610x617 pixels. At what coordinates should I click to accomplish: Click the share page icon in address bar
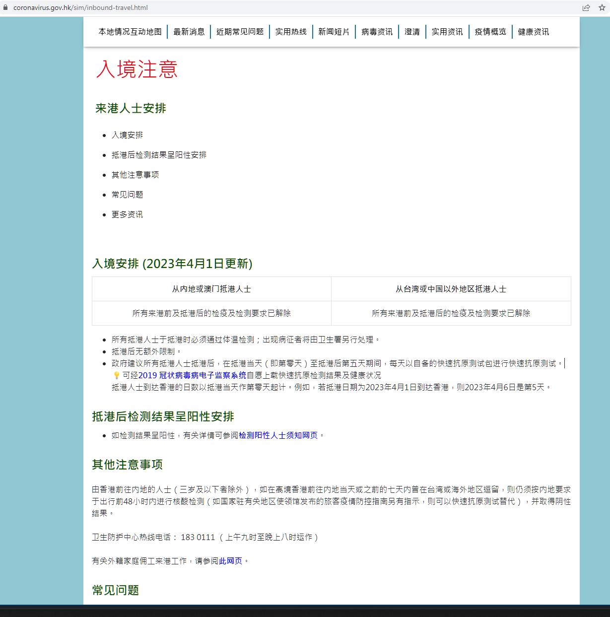click(586, 7)
